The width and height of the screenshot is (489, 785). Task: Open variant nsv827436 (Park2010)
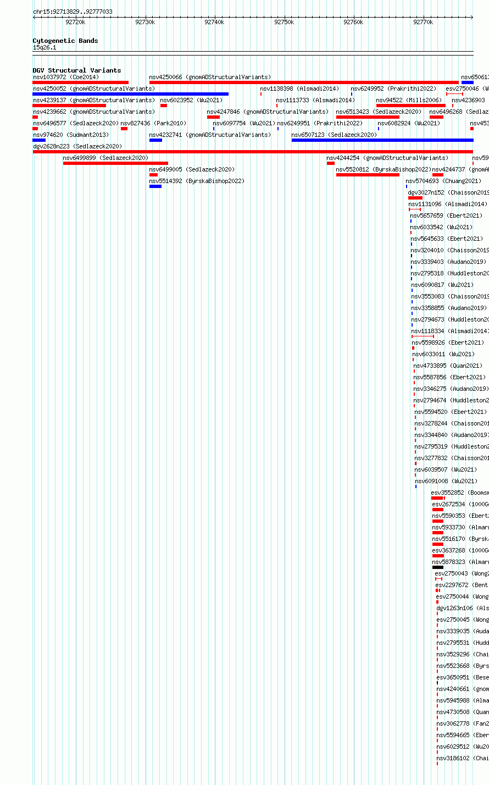(x=153, y=123)
